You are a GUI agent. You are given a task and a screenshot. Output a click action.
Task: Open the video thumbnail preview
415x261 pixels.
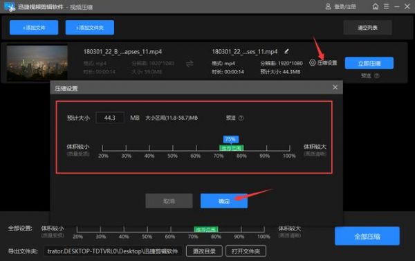click(x=37, y=63)
